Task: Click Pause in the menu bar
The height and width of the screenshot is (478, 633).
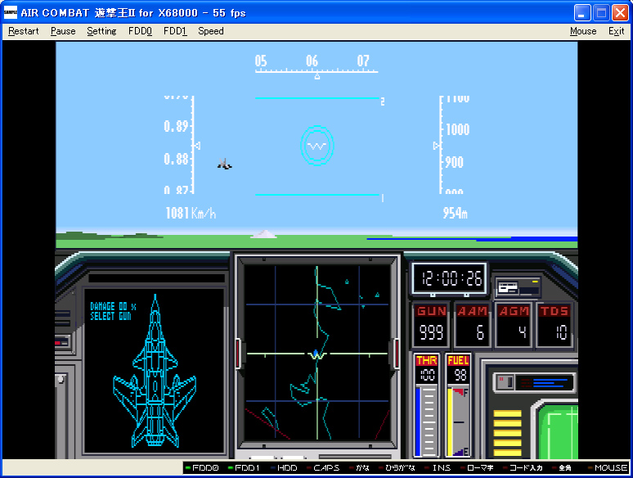Action: point(63,31)
